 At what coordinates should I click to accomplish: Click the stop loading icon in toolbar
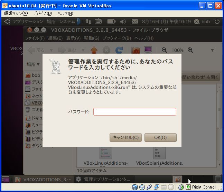click(106, 50)
